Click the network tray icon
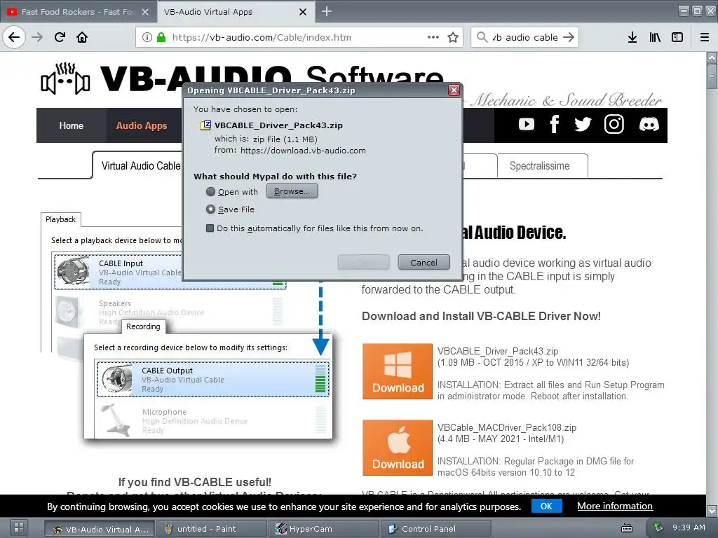The height and width of the screenshot is (538, 718). point(658,527)
